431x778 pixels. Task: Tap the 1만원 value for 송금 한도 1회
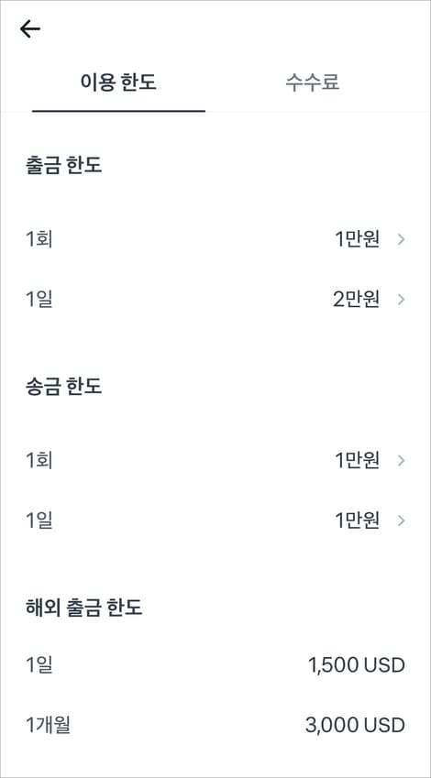click(x=357, y=460)
